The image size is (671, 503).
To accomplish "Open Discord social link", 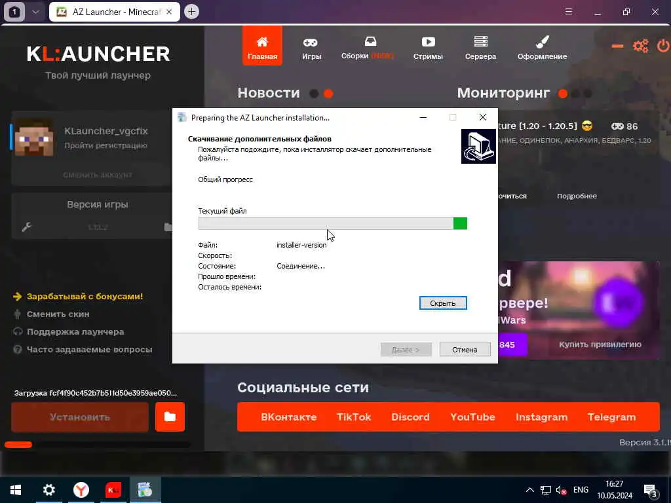I will tap(410, 417).
